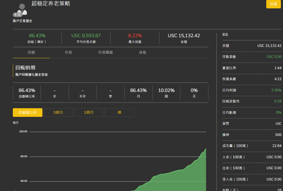Click the 天 period 0% value
Image resolution: width=283 pixels, height=191 pixels.
pos(194,90)
